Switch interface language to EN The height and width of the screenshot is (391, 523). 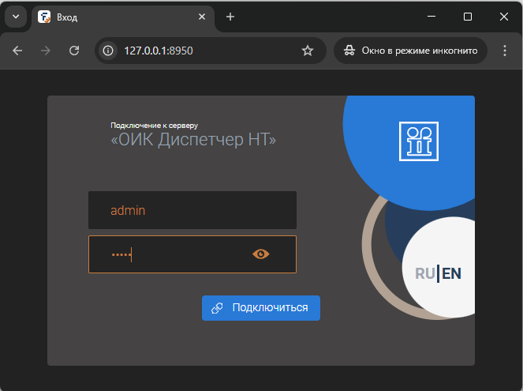point(451,273)
